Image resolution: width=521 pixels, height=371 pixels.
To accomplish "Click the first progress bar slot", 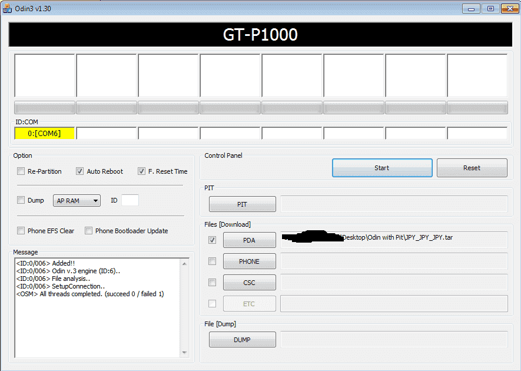I will click(x=45, y=108).
